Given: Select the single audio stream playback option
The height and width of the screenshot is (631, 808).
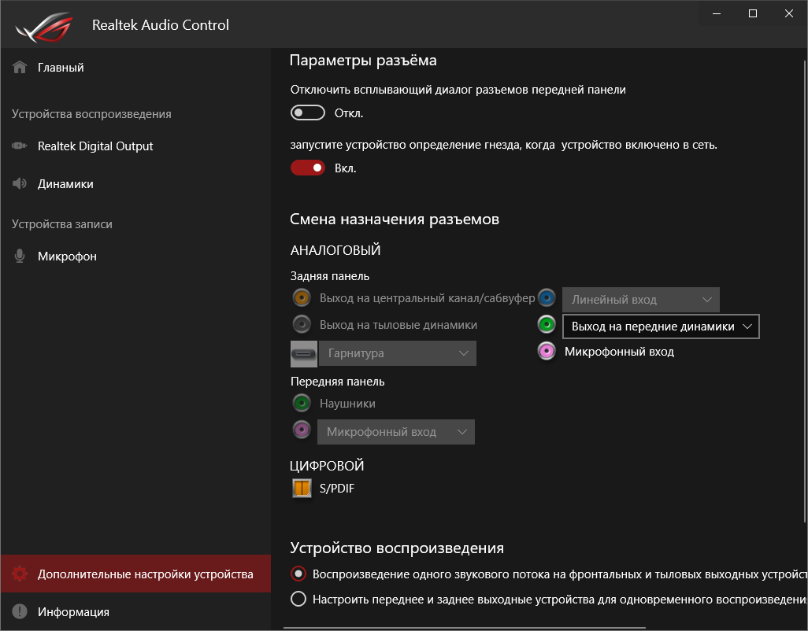Looking at the screenshot, I should click(x=298, y=574).
